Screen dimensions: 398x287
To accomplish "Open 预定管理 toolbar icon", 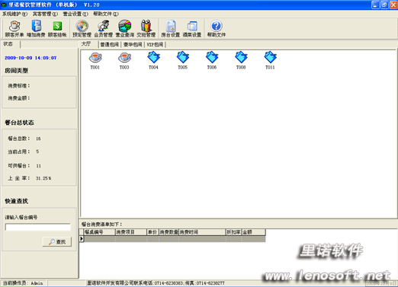I will pyautogui.click(x=82, y=29).
